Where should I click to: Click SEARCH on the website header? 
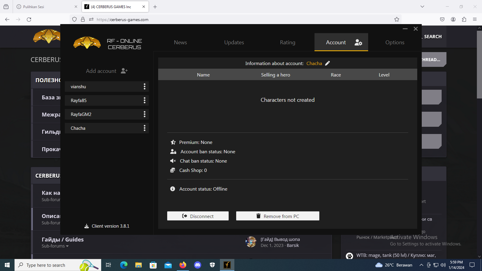[x=433, y=37]
